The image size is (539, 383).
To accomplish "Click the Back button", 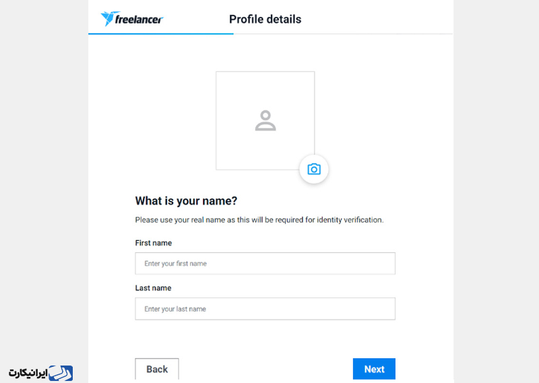I will pos(157,369).
